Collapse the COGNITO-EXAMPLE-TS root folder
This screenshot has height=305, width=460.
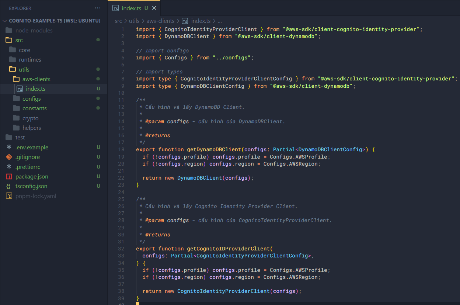point(5,21)
